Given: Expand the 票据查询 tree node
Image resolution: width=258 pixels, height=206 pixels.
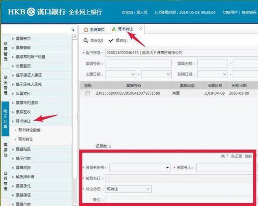Looking at the screenshot, I should click(13, 48).
